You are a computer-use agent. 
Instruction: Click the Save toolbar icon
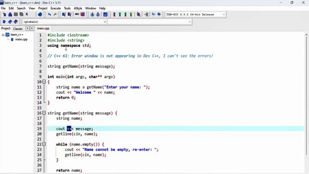(16, 14)
